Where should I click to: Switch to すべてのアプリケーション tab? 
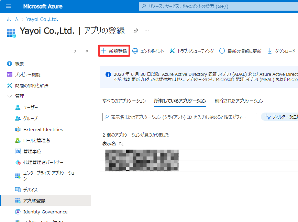point(124,101)
